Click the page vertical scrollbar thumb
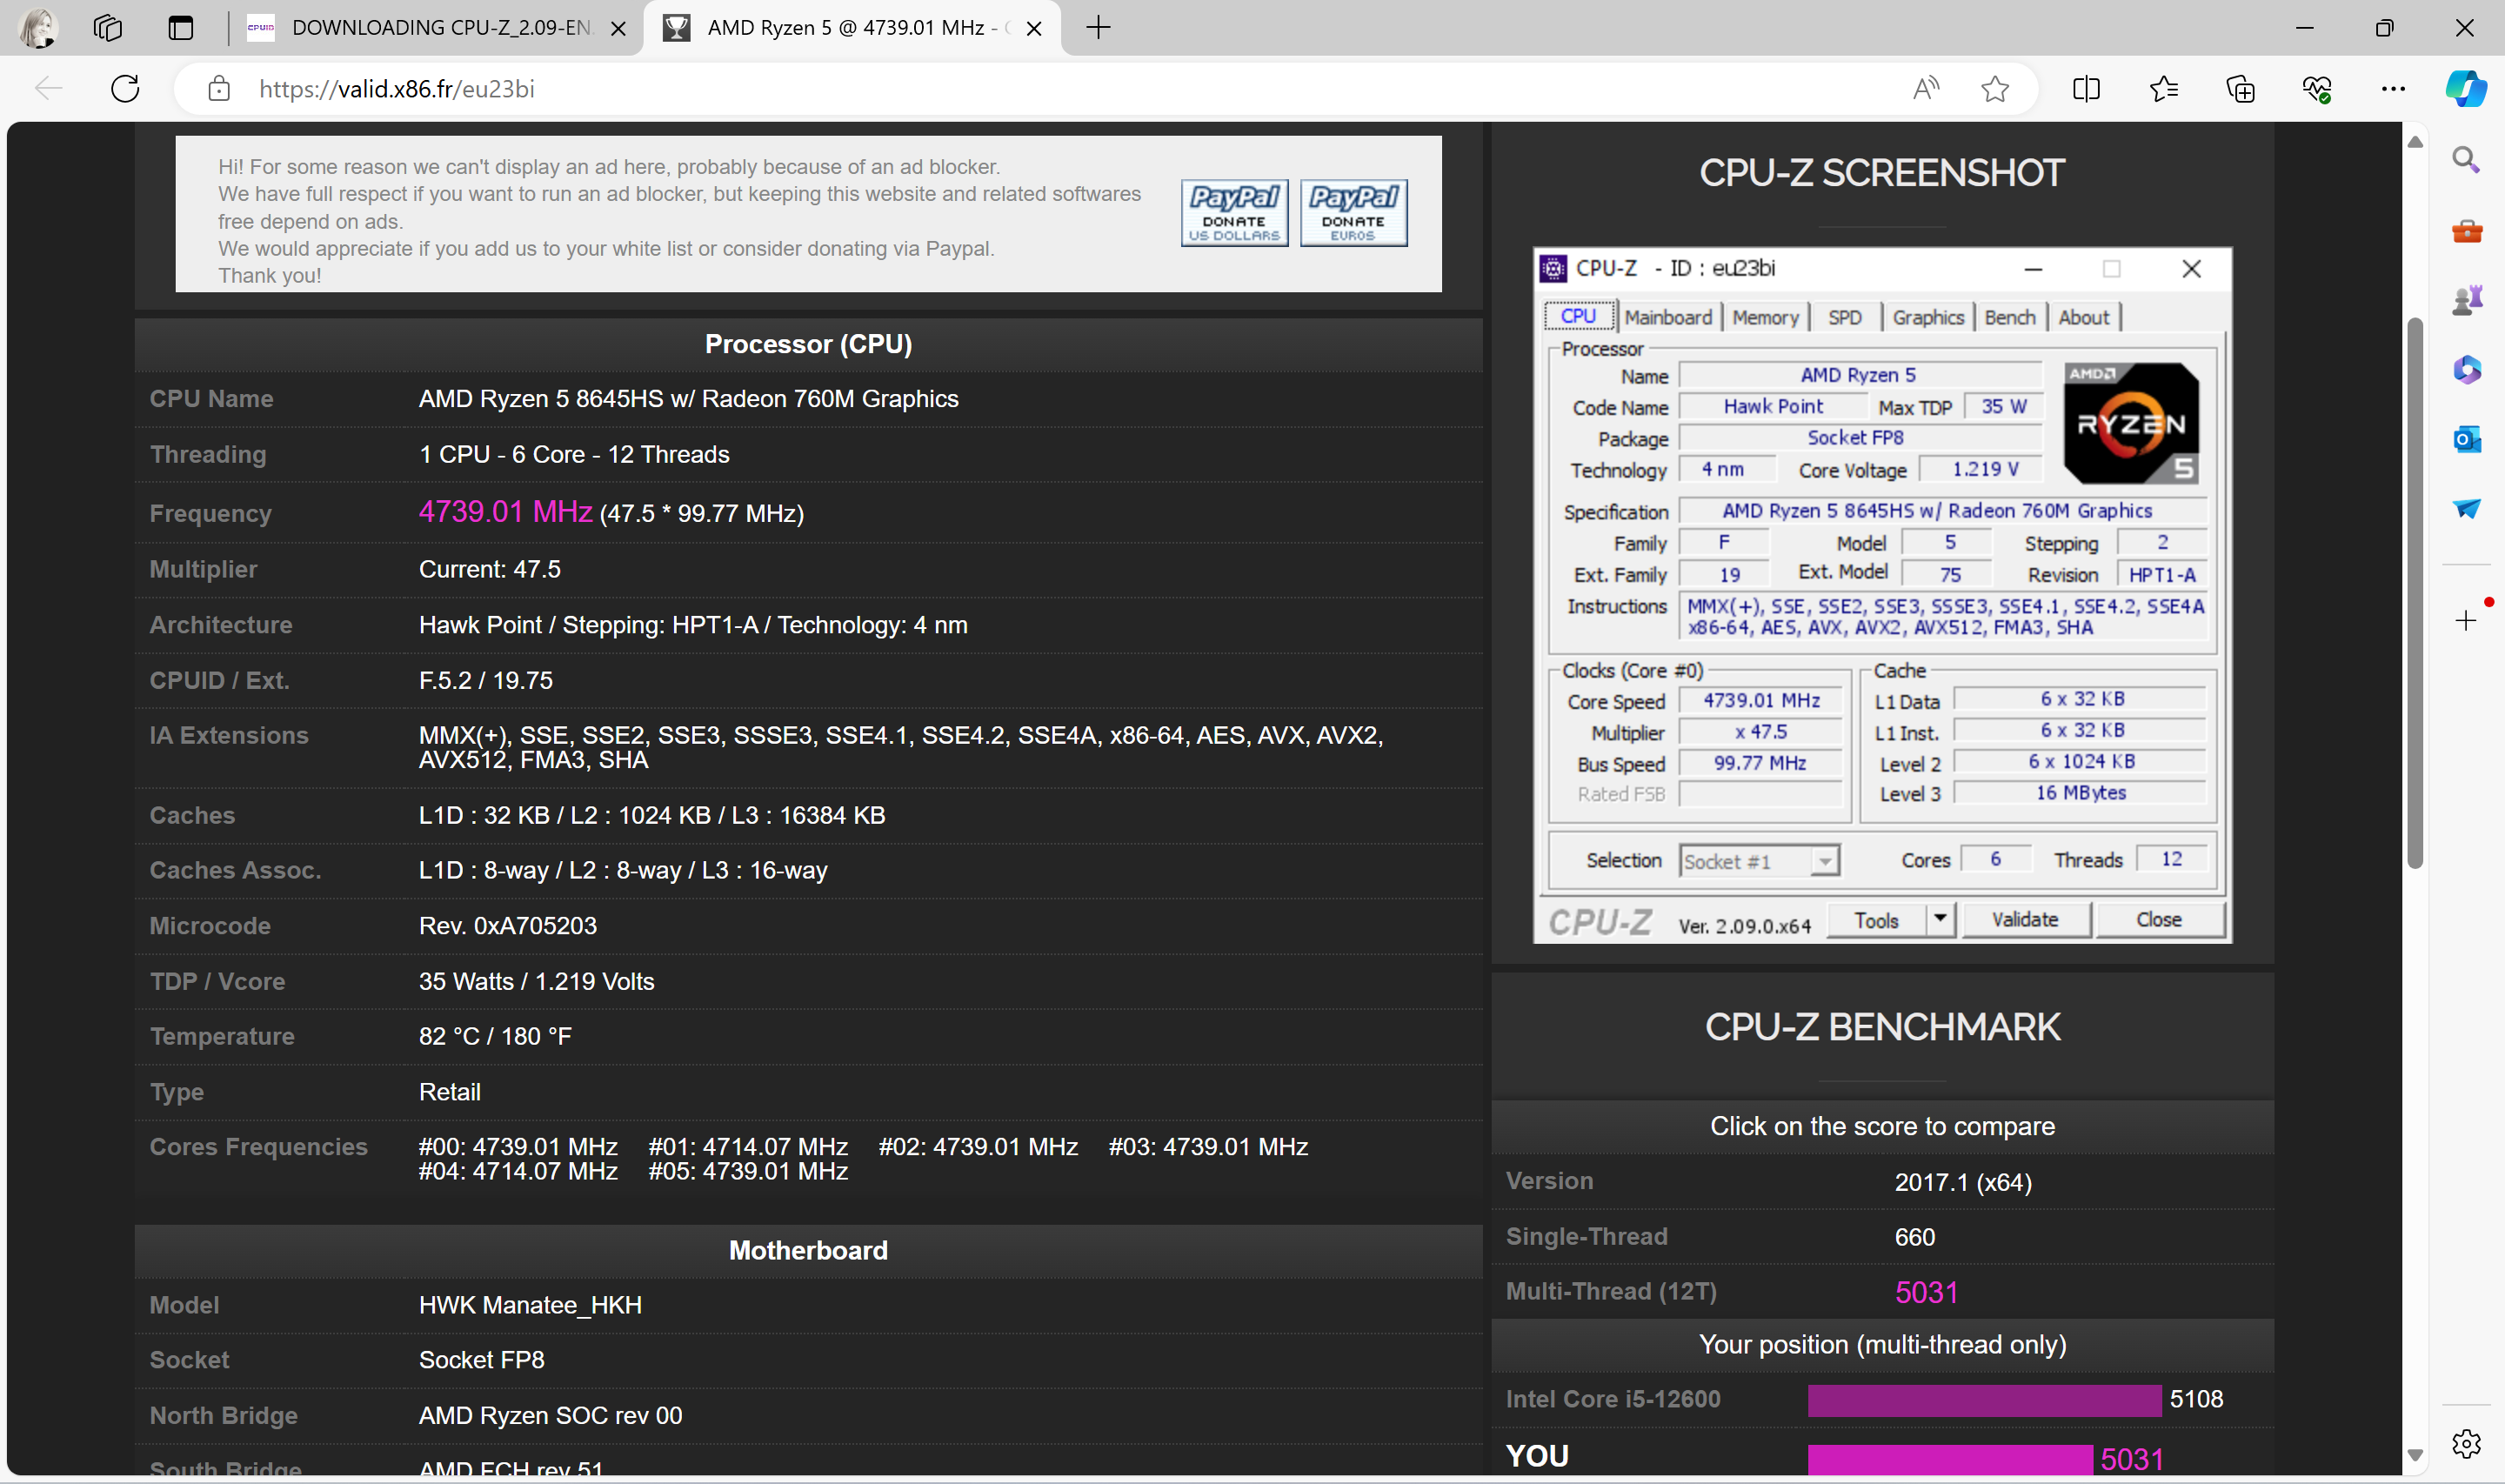 [x=2414, y=593]
